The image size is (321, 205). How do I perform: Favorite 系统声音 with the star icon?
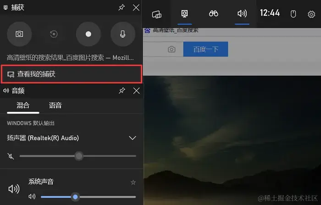[x=133, y=182]
